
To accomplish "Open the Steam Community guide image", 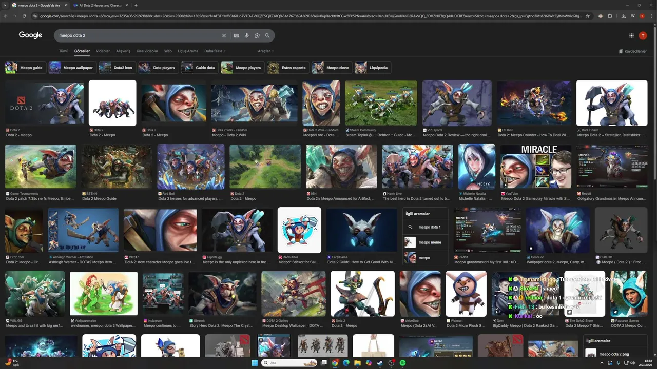I will [x=381, y=102].
